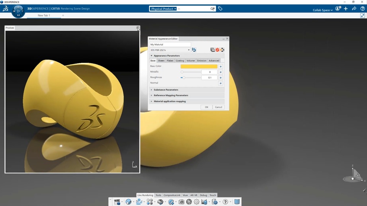Click the Metallic slider handle

[x=182, y=72]
